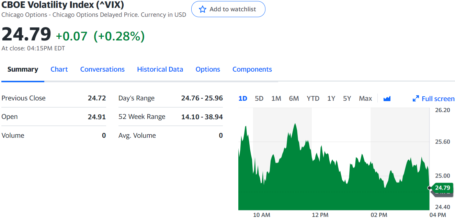Click the 12 PM axis label
The image size is (455, 219).
pyautogui.click(x=320, y=215)
